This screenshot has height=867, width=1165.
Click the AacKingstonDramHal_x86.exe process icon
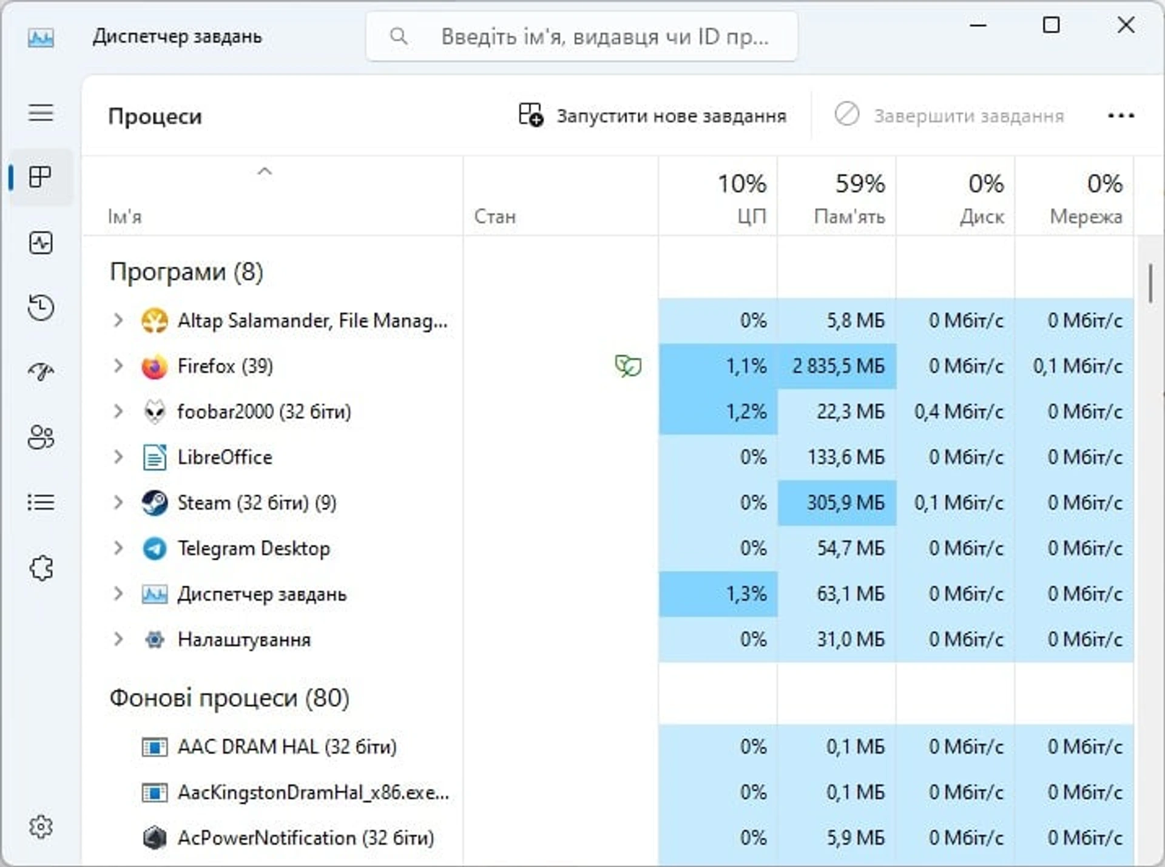[x=154, y=792]
